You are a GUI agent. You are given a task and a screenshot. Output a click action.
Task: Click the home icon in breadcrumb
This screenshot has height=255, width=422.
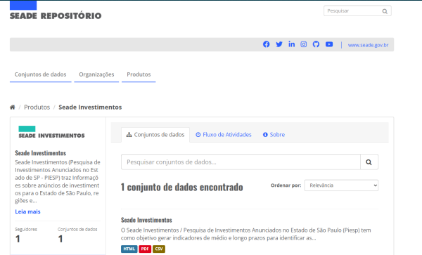click(13, 107)
